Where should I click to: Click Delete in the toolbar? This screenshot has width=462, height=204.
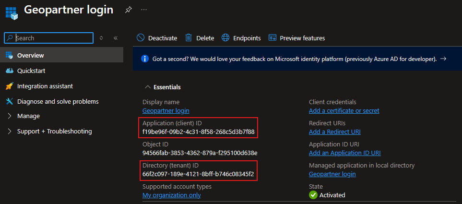(x=205, y=38)
